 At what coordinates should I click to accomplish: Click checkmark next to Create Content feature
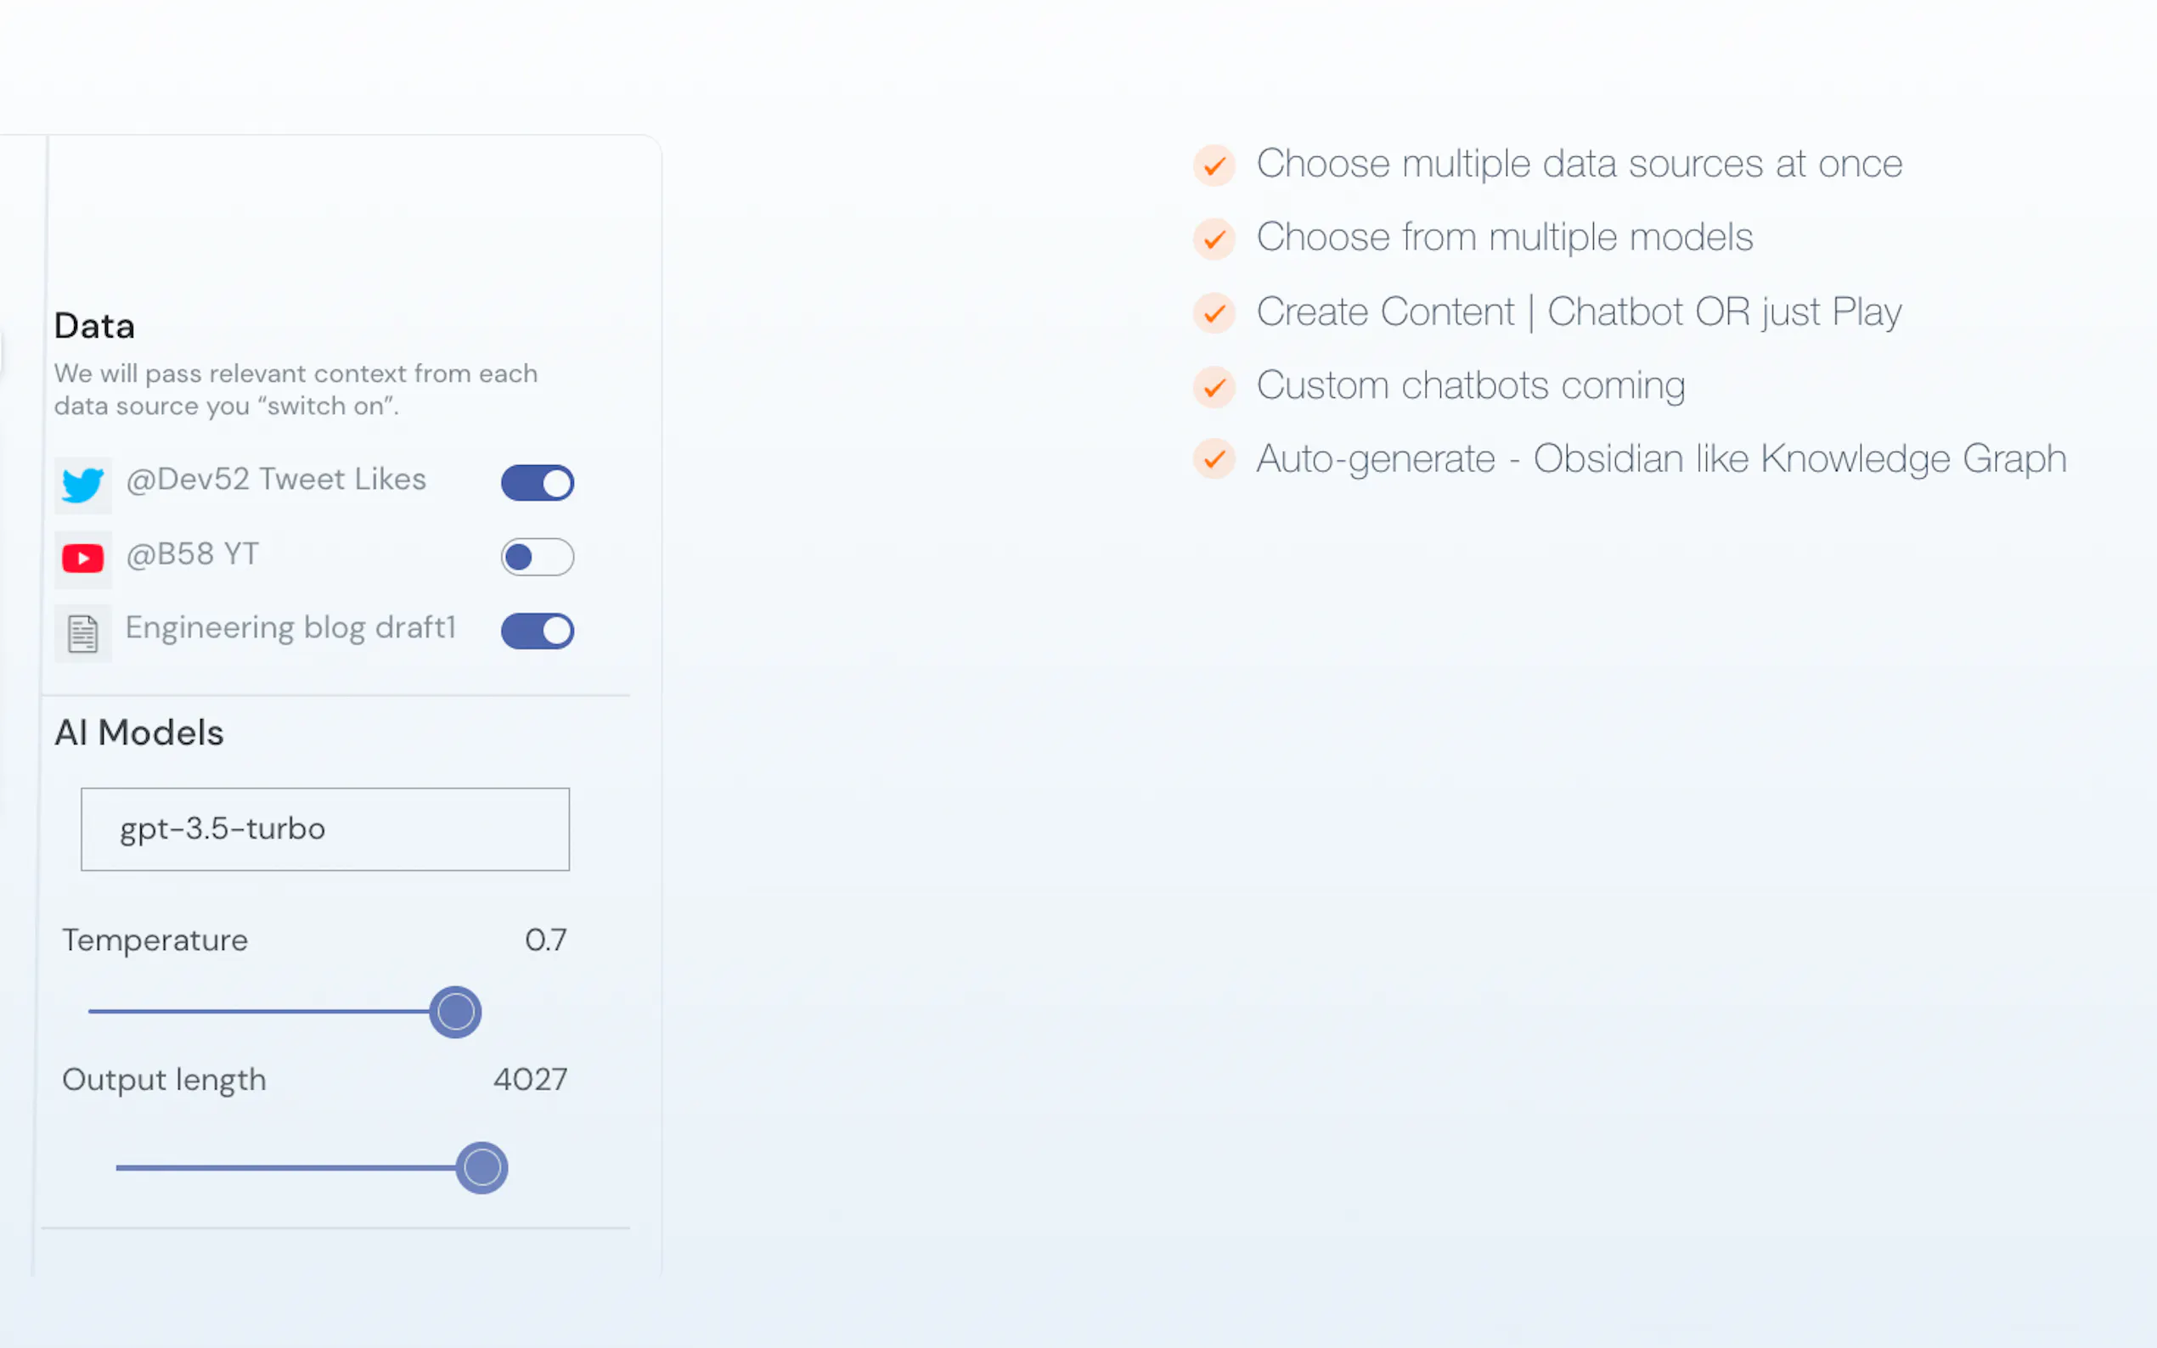(x=1214, y=313)
